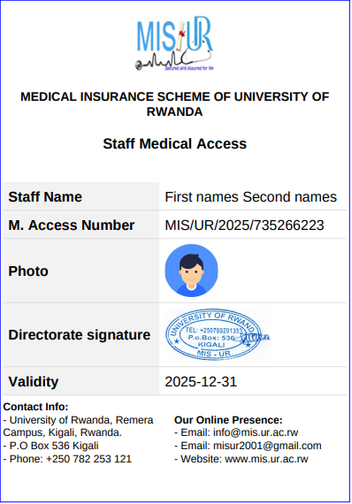Screen dimensions: 352x504
Task: Click the stethoscope graphic in logo
Action: [173, 61]
